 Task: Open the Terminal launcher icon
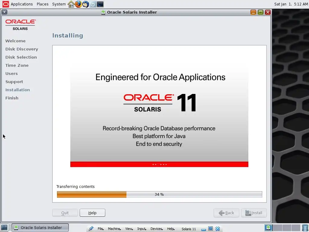(x=100, y=4)
